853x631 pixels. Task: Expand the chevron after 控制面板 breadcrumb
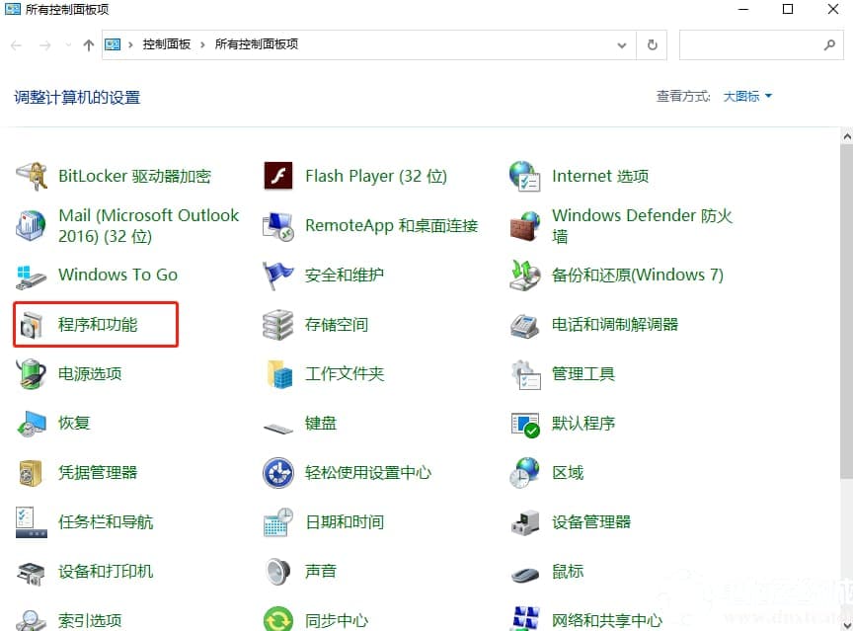click(x=202, y=44)
